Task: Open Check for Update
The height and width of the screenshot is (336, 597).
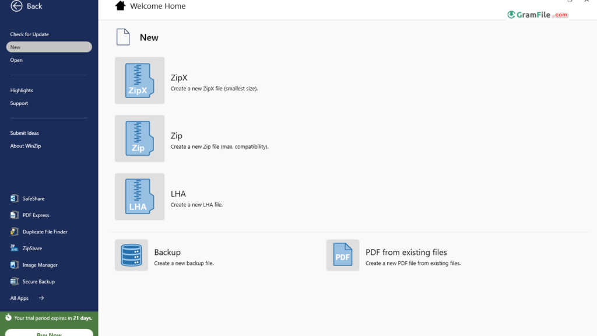Action: (x=29, y=34)
